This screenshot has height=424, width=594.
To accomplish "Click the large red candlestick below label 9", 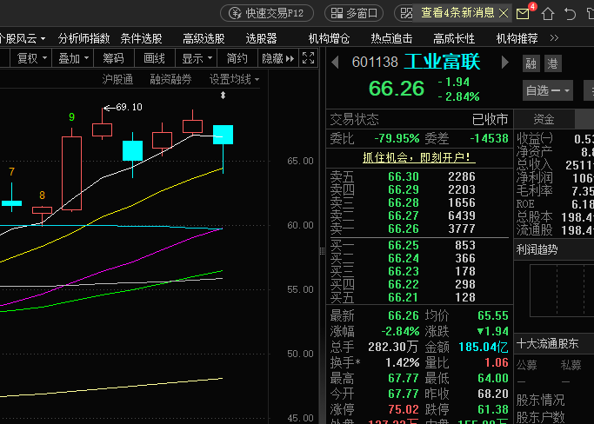I will click(x=71, y=174).
